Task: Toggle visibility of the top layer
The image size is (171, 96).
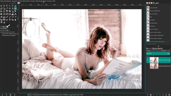Action: (147, 60)
